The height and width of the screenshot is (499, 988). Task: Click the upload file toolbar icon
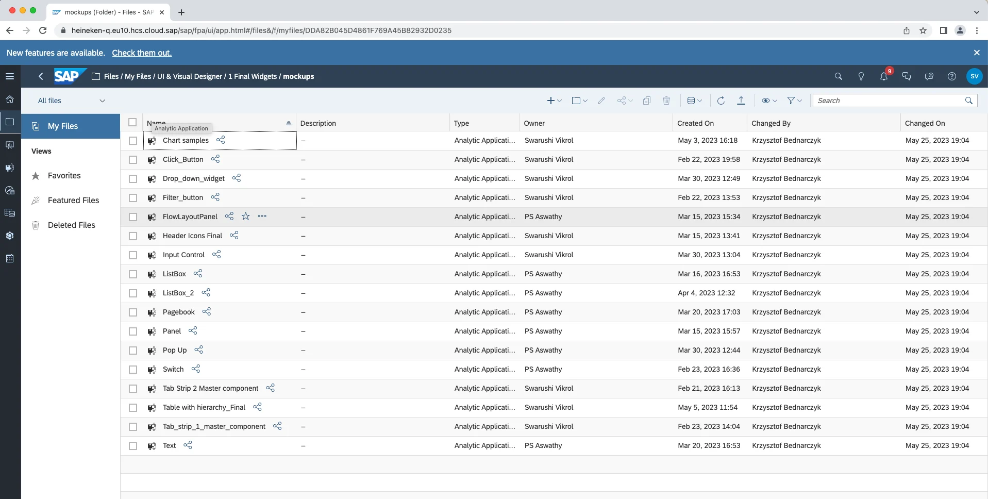point(741,101)
